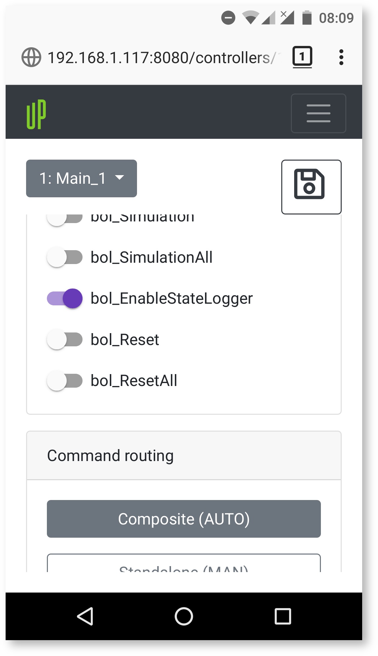Tap the battery icon in status bar
Image resolution: width=378 pixels, height=656 pixels.
click(x=307, y=18)
